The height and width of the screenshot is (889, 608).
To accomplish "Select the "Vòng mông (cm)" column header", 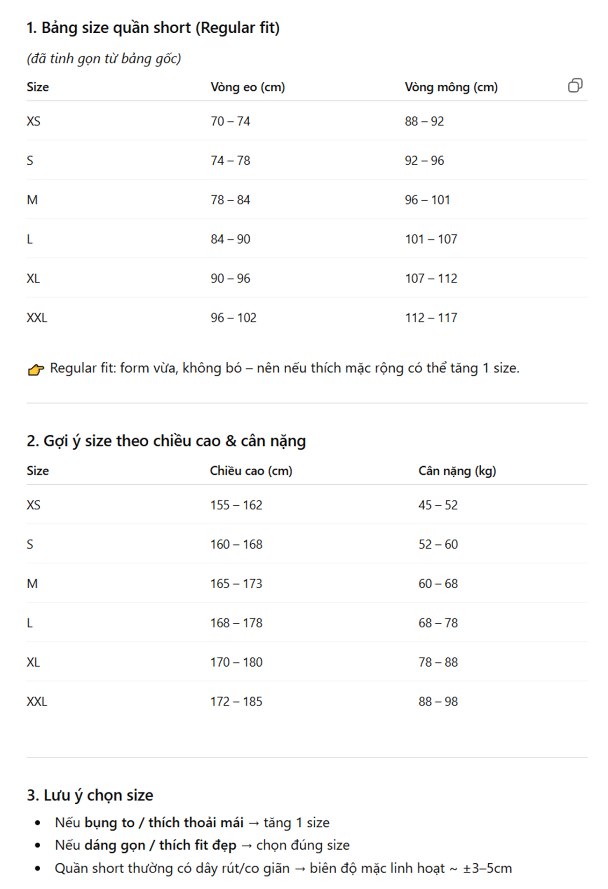I will click(x=451, y=87).
